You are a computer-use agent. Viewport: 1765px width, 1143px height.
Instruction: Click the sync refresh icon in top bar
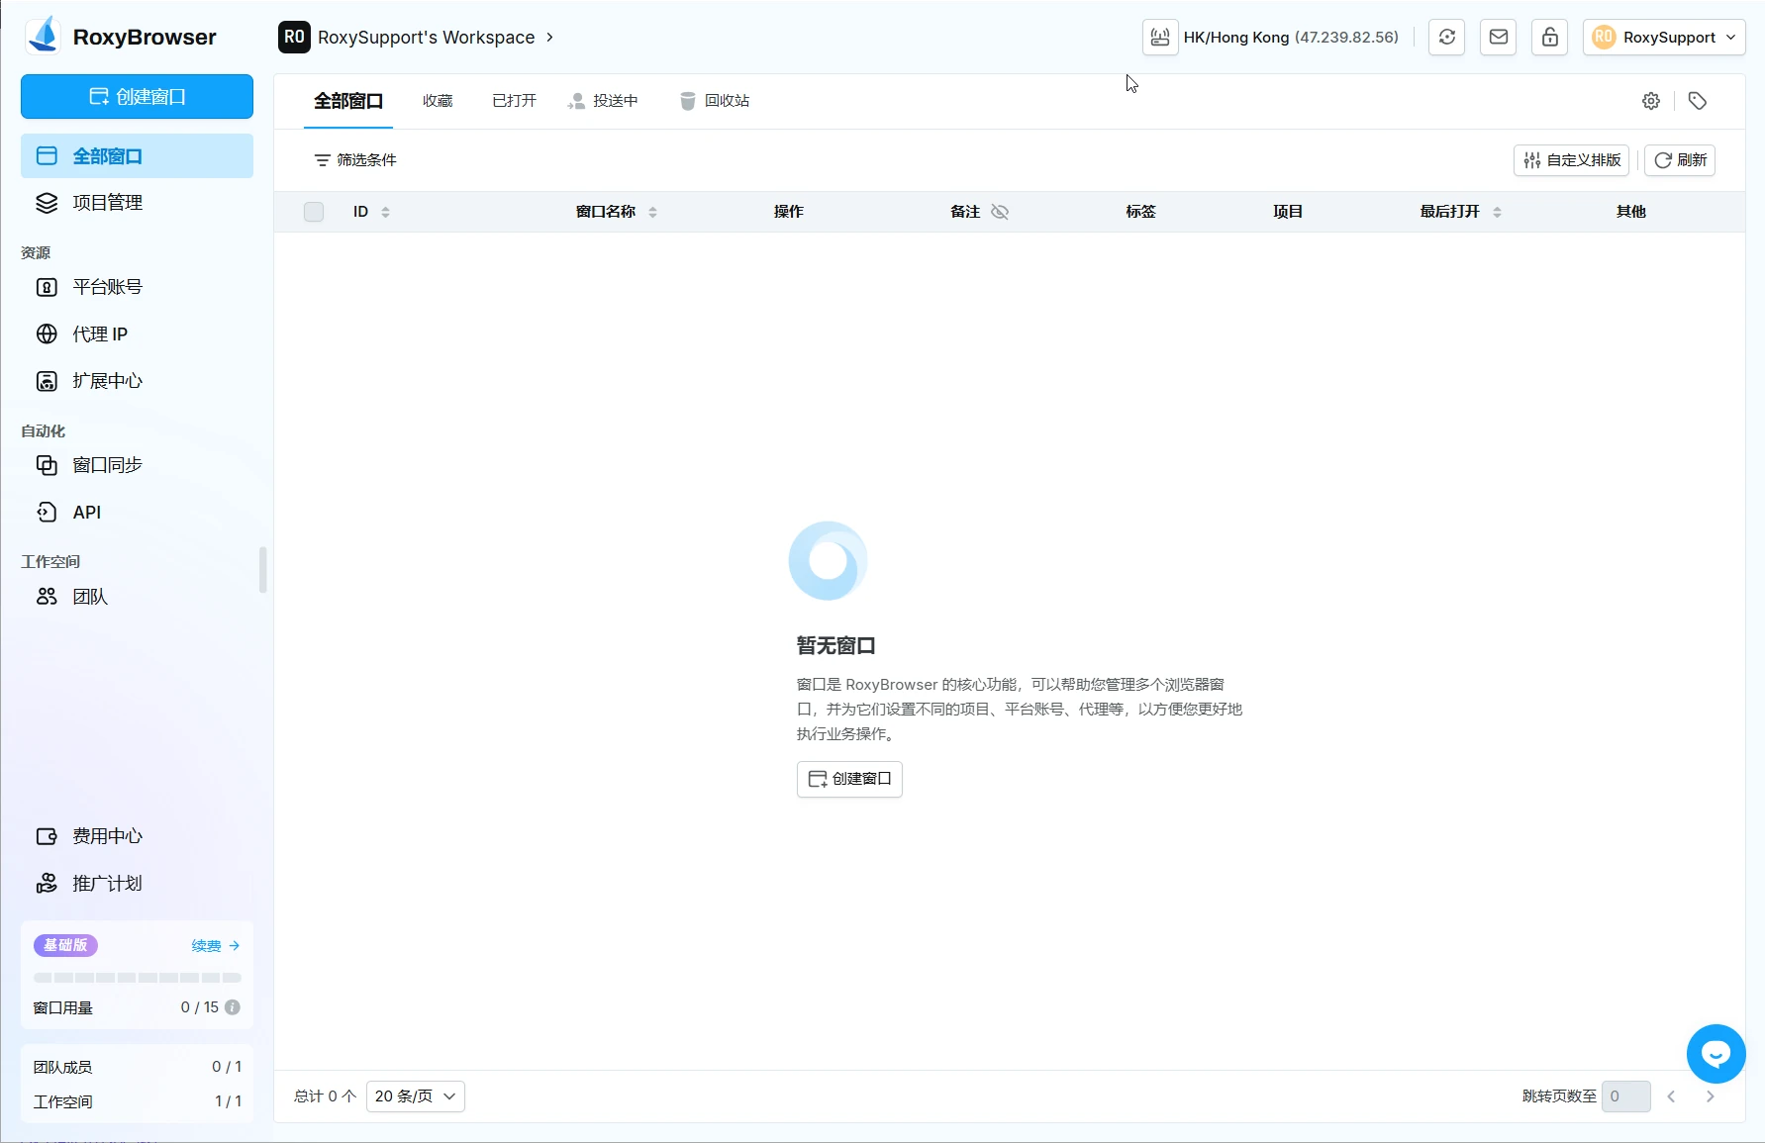(1446, 38)
